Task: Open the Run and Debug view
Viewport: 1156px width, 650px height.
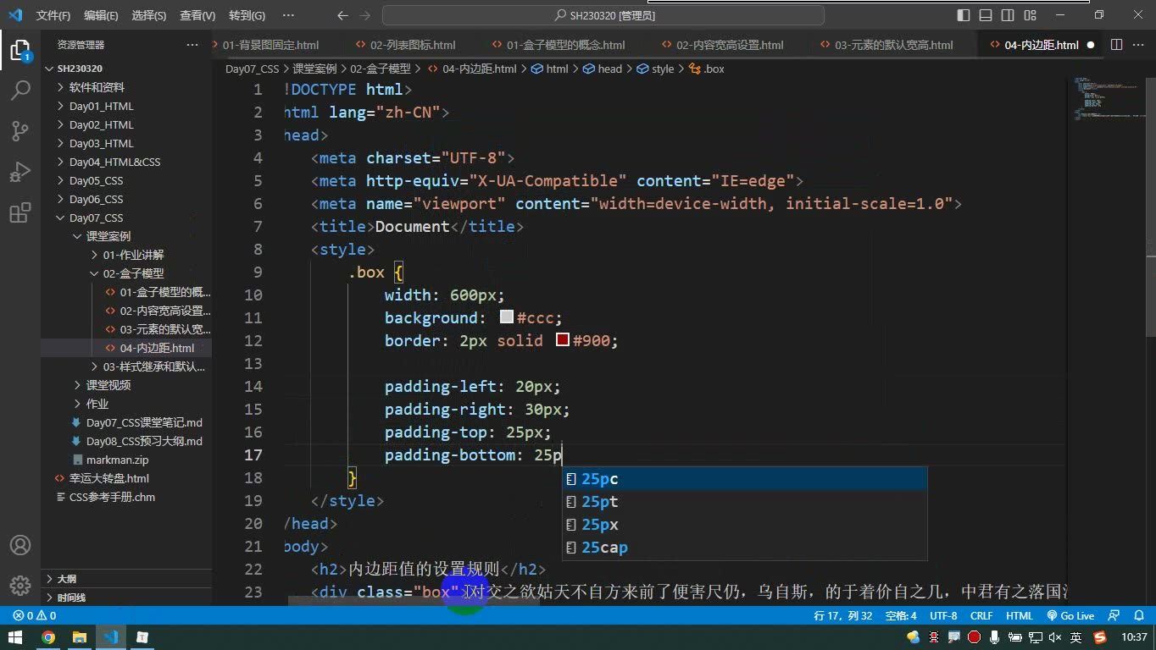Action: coord(20,172)
